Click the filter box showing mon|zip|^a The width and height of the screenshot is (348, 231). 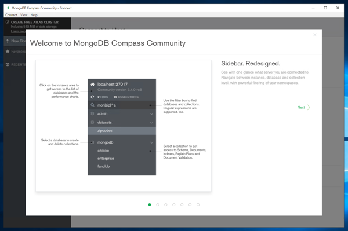[x=122, y=105]
